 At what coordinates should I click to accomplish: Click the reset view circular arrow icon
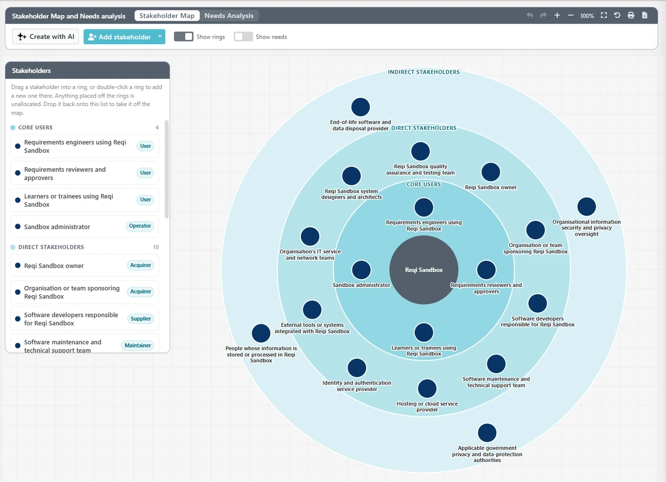(617, 16)
